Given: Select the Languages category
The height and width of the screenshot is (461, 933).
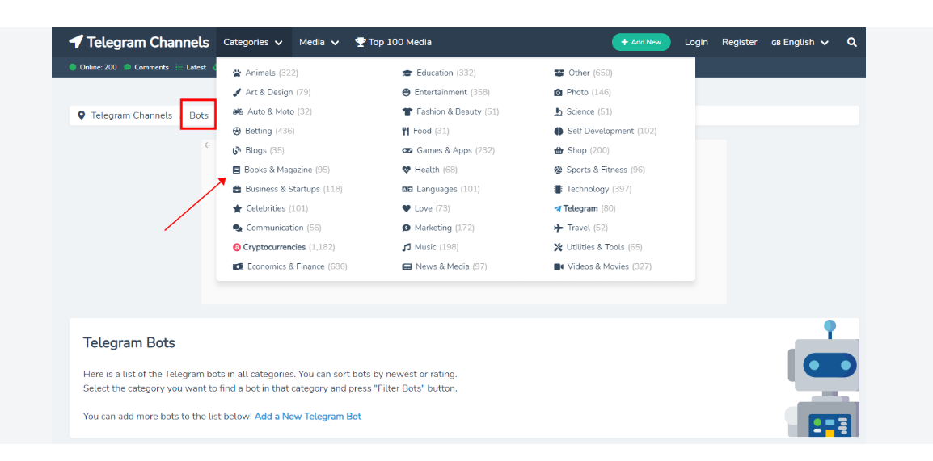Looking at the screenshot, I should [x=441, y=190].
